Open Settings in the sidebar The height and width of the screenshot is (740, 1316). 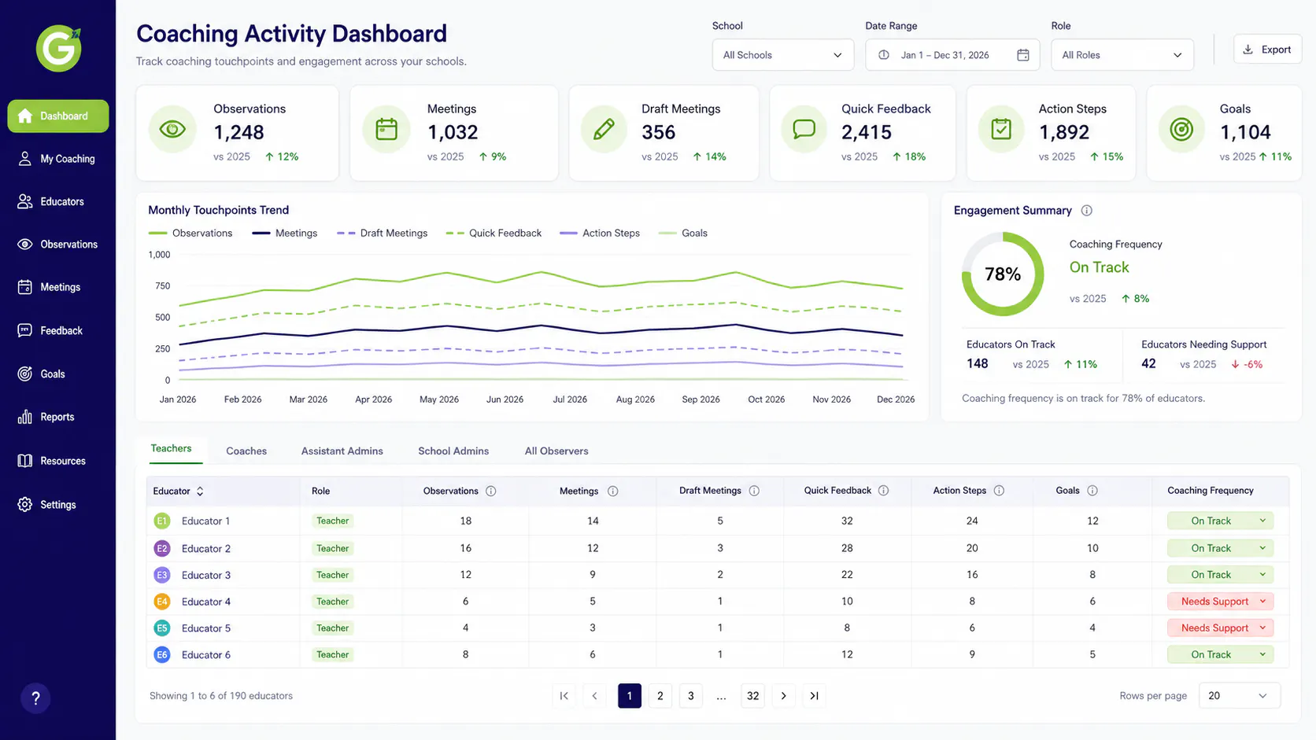tap(58, 505)
